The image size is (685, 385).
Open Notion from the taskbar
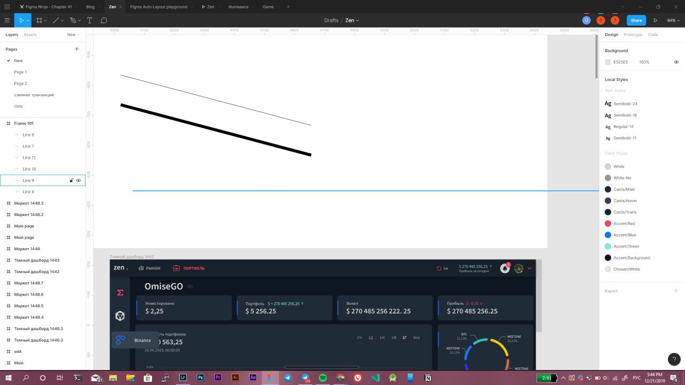(428, 378)
